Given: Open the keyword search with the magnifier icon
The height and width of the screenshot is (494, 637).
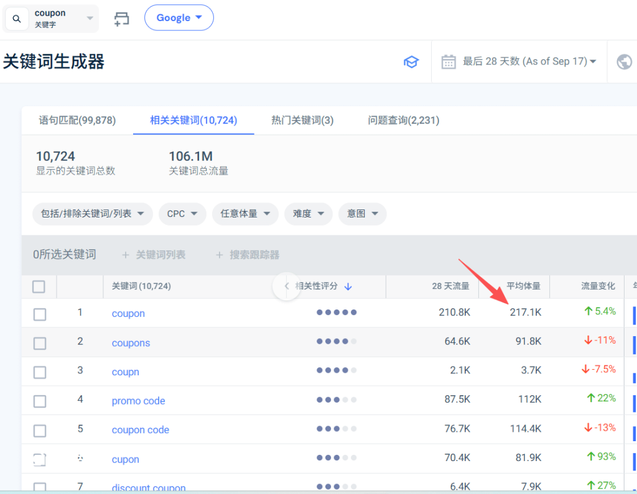Looking at the screenshot, I should [16, 19].
